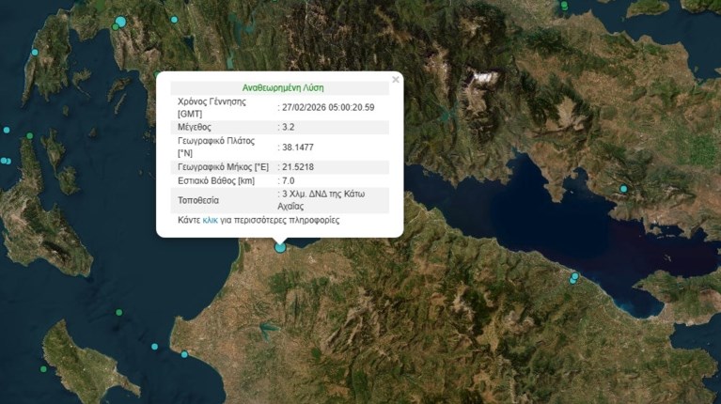Click the 'Αναθεωρημένη Λύση' popup heading

pyautogui.click(x=279, y=87)
